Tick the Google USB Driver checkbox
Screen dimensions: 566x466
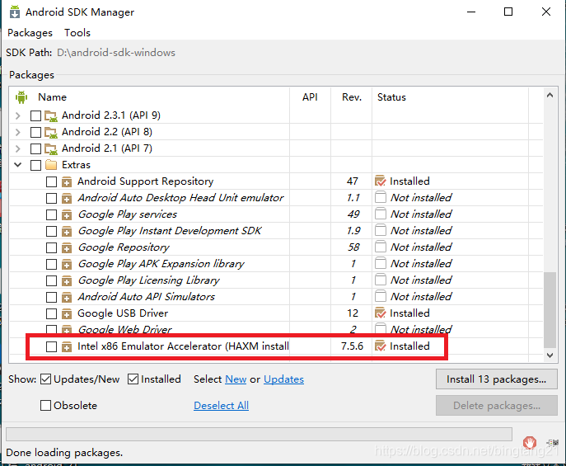click(51, 313)
